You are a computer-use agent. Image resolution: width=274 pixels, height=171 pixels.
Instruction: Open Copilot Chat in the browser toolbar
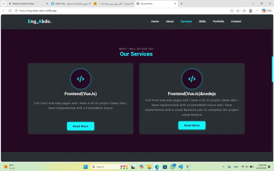[267, 11]
